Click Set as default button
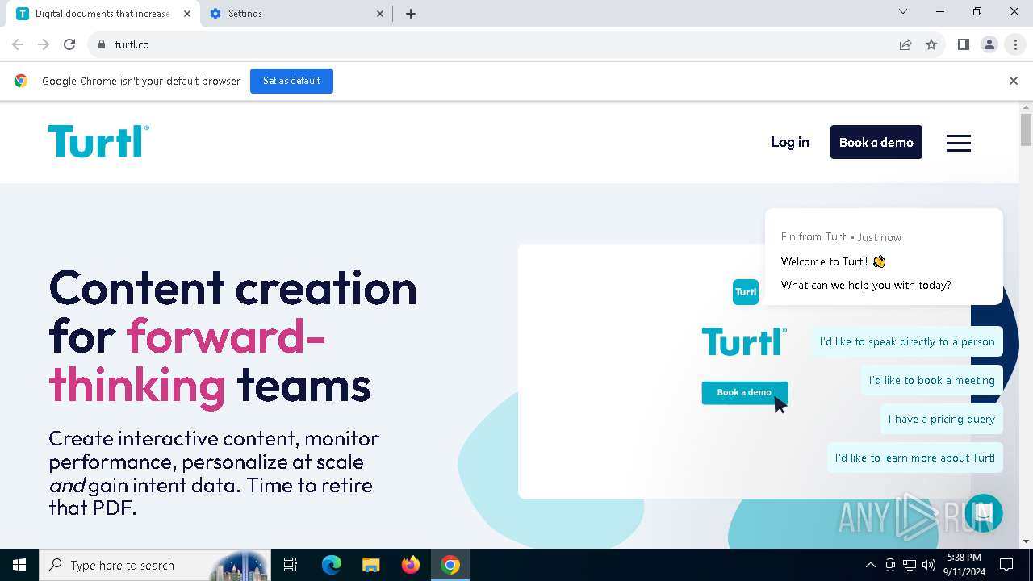Viewport: 1033px width, 581px height. click(x=291, y=81)
